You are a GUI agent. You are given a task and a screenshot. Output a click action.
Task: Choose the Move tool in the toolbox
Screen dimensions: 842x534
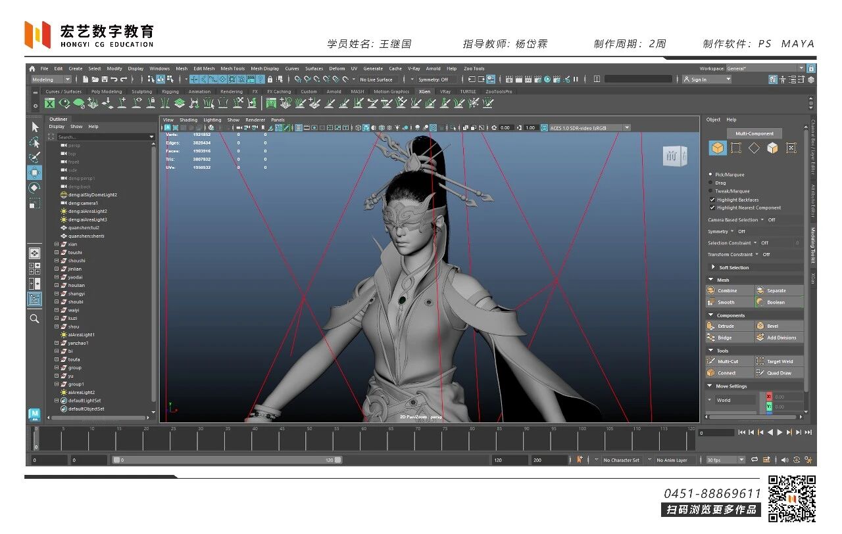tap(35, 173)
